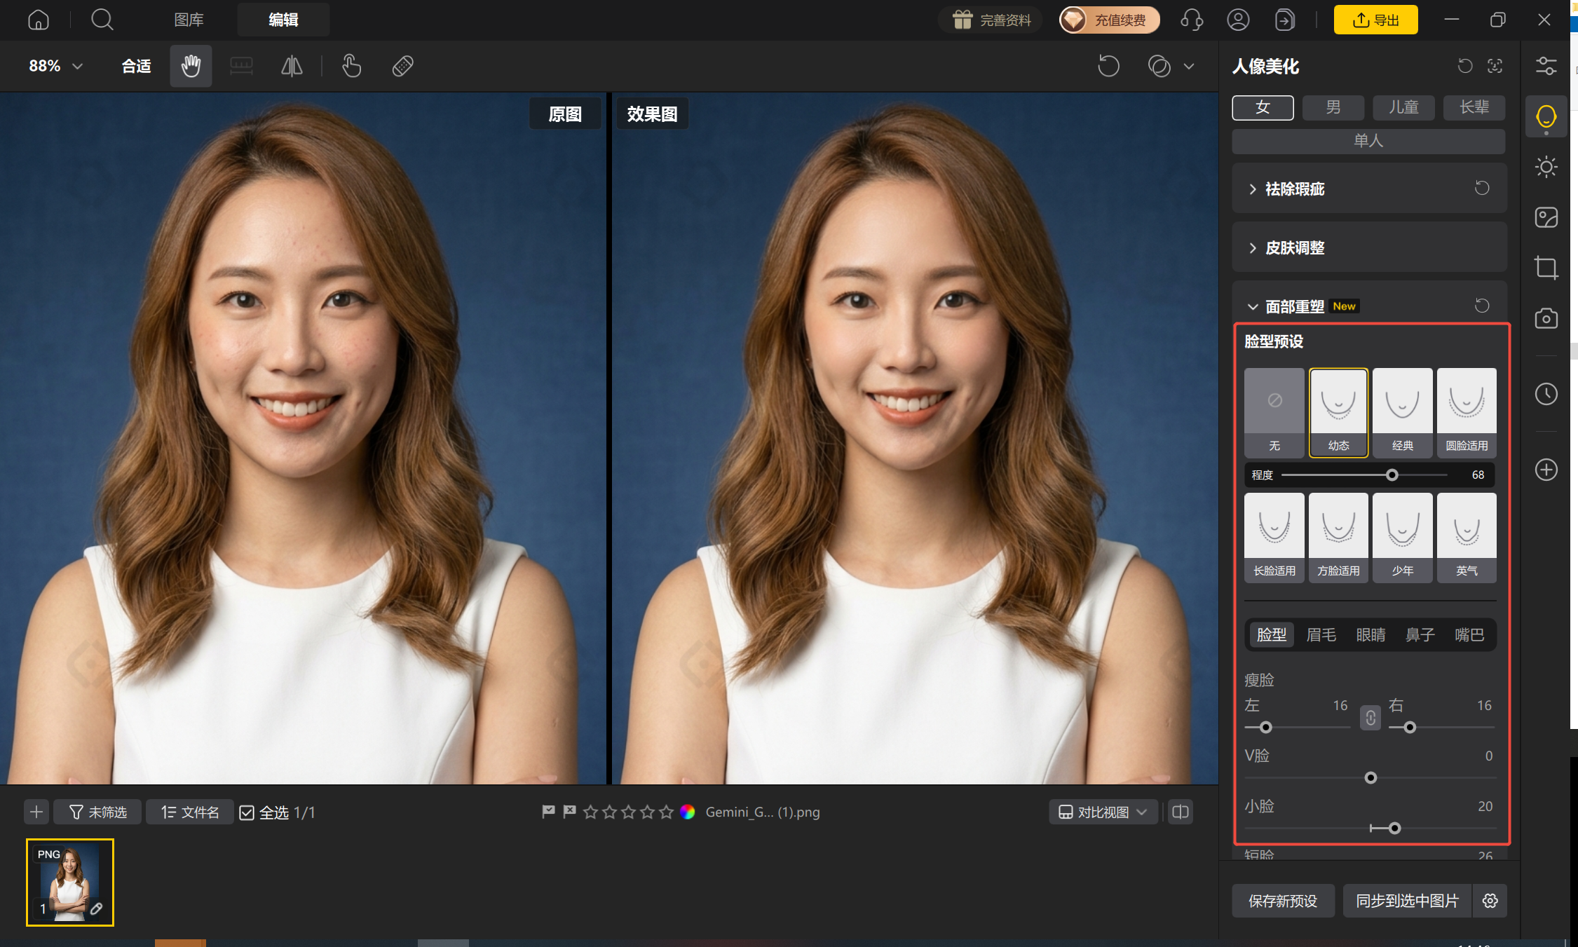
Task: Click the 导出 export button
Action: 1375,20
